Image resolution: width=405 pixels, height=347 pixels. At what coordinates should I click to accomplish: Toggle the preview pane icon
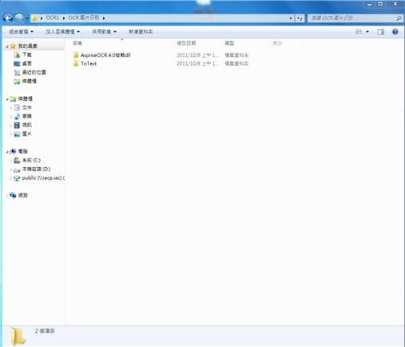(380, 32)
